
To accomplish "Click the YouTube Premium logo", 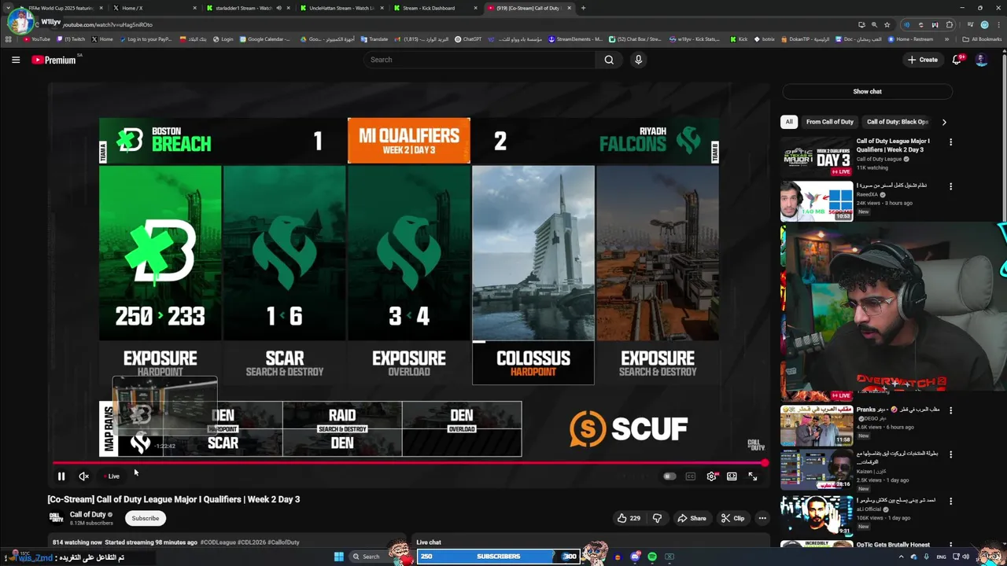I will (54, 60).
